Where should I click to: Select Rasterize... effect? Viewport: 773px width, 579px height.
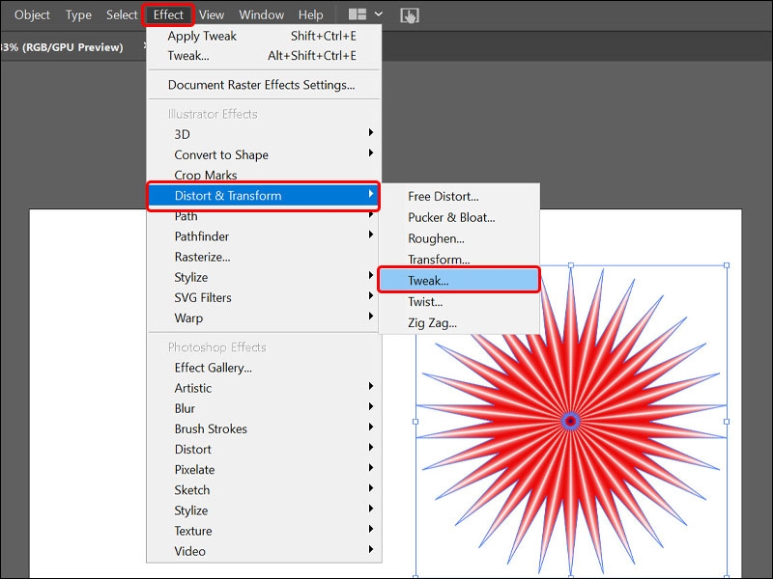(264, 257)
